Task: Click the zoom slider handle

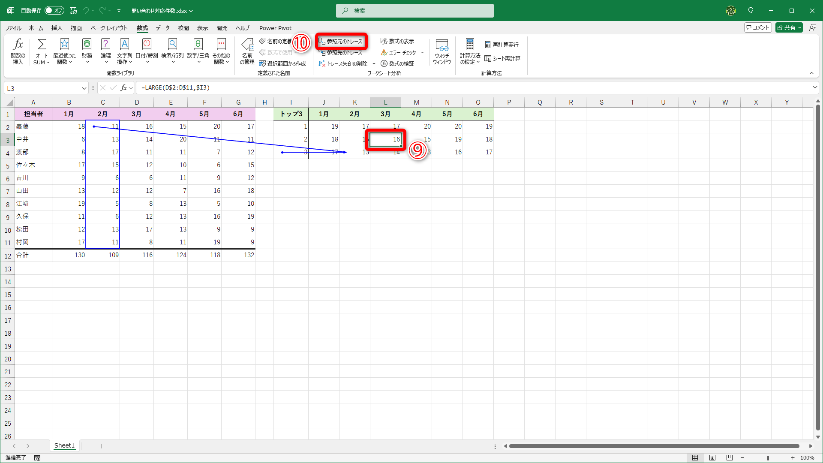Action: [768, 458]
